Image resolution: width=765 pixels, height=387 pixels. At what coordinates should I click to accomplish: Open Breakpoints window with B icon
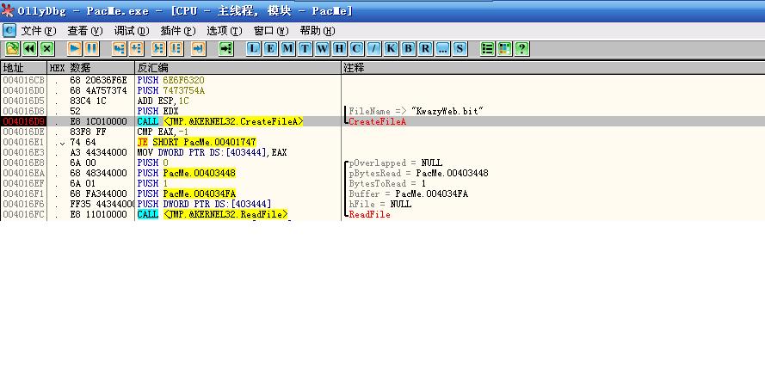[x=409, y=48]
